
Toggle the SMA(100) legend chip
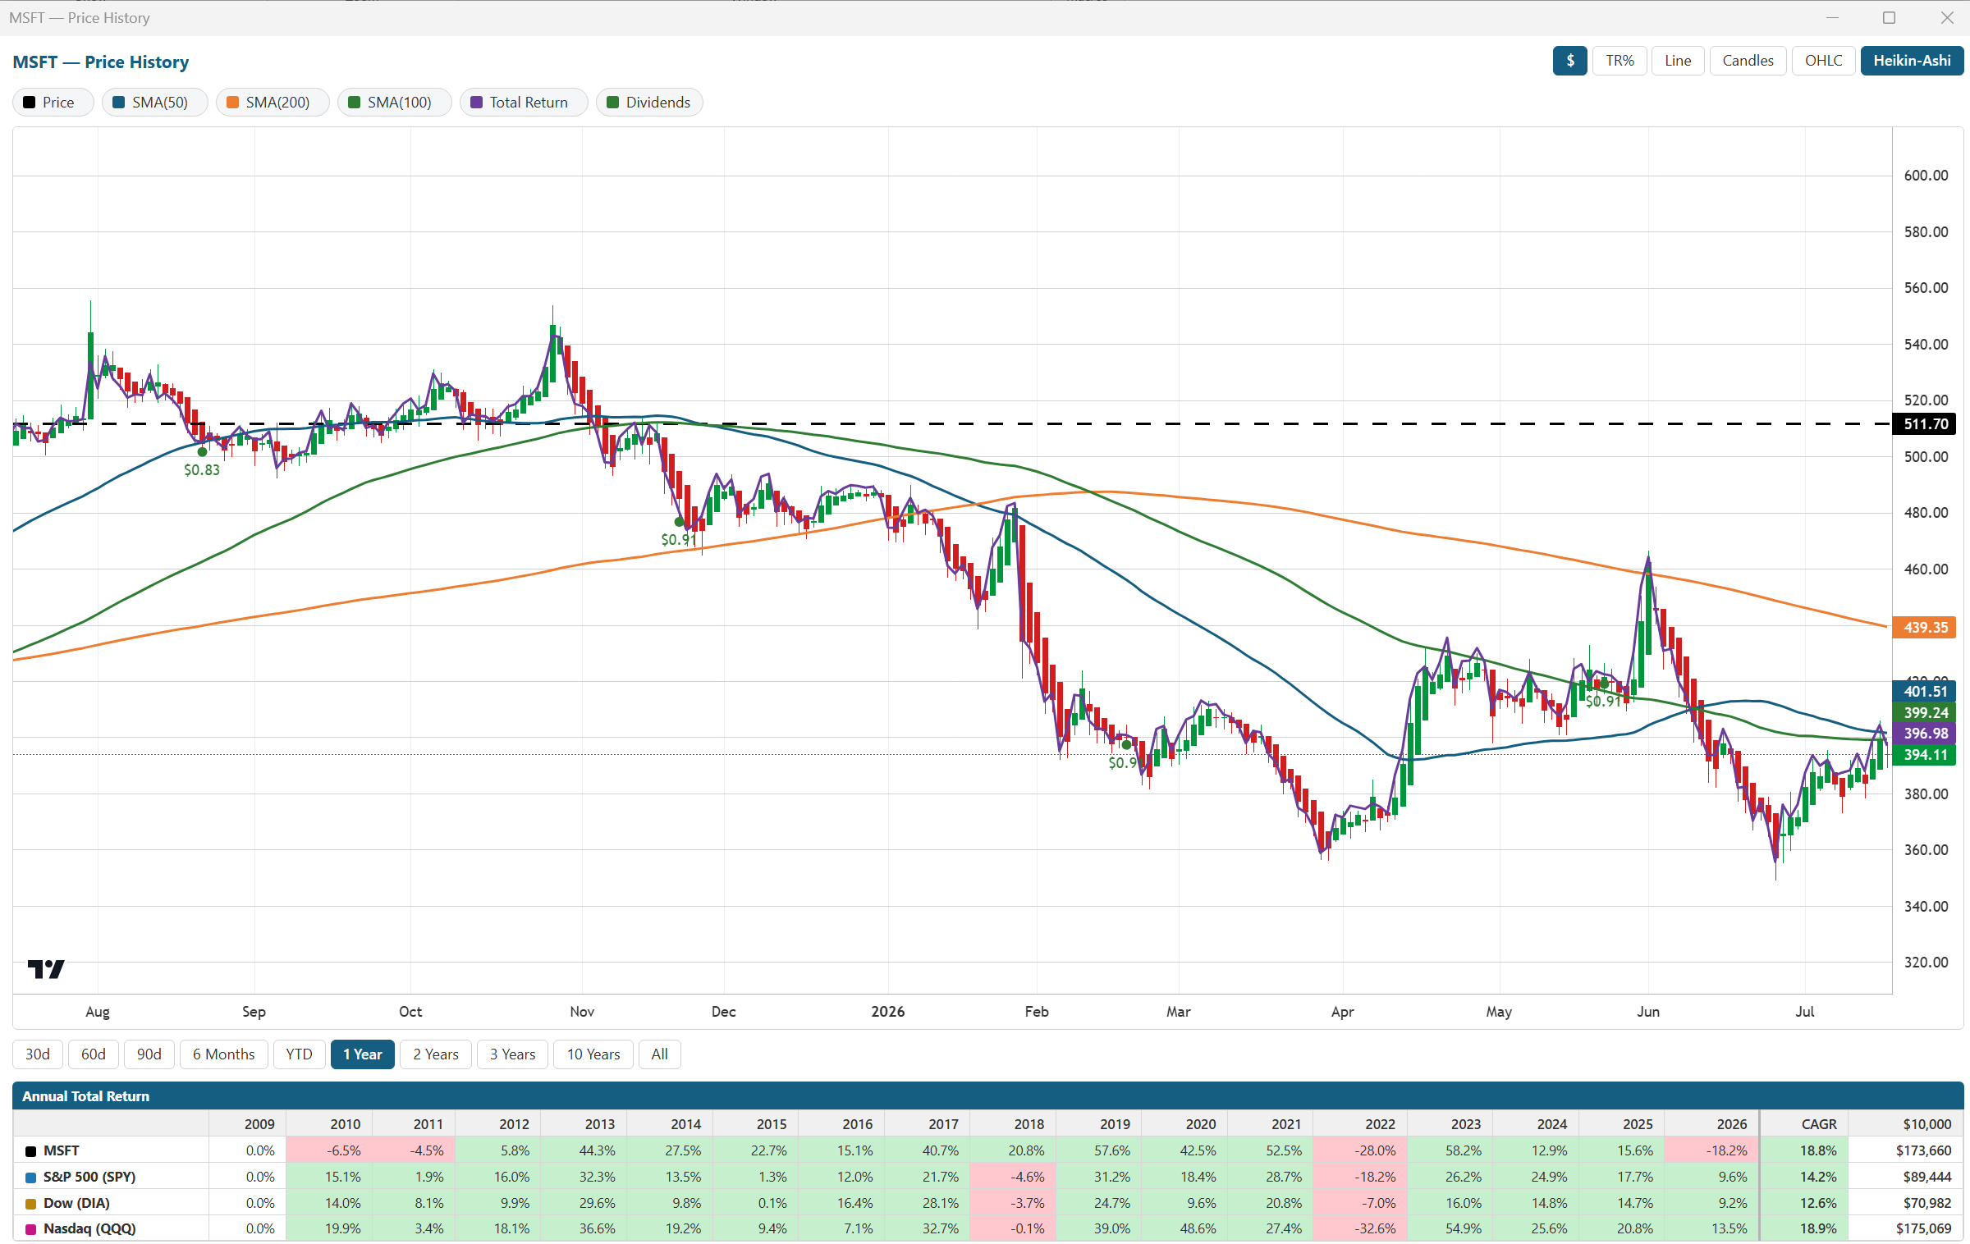[394, 103]
